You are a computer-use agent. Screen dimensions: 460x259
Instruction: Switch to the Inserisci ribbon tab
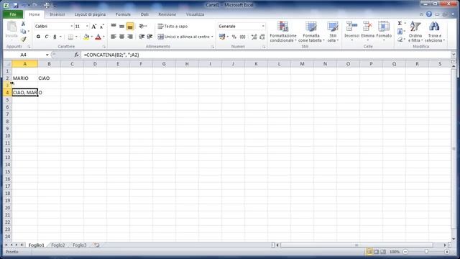57,14
